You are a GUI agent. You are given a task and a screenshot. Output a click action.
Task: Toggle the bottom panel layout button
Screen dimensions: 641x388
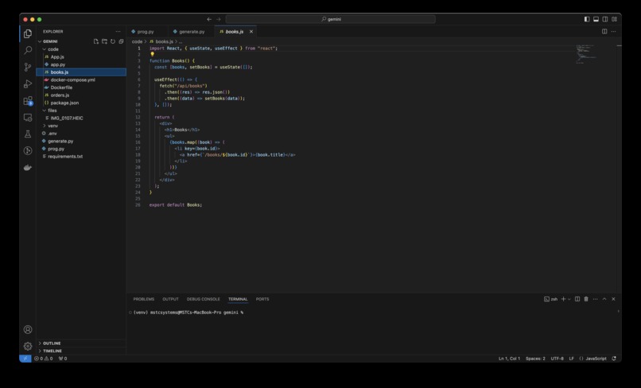596,19
